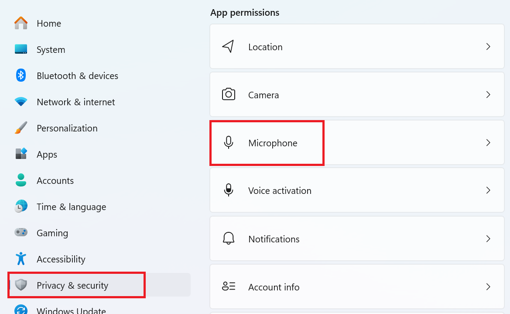This screenshot has height=314, width=510.
Task: Open Voice activation label
Action: pyautogui.click(x=280, y=190)
